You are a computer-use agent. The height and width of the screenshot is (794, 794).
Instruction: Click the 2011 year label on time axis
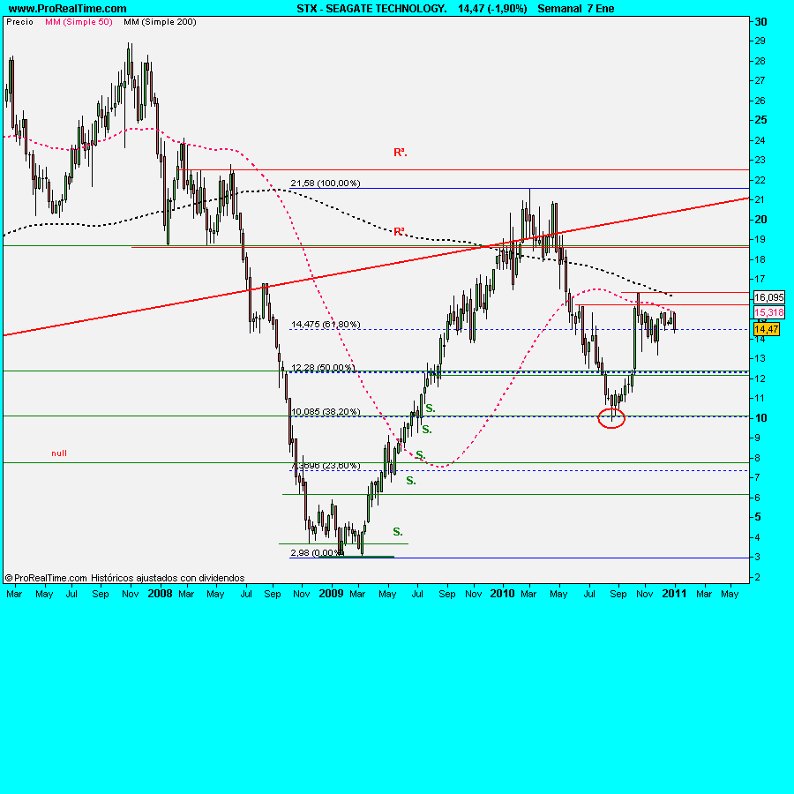point(675,593)
